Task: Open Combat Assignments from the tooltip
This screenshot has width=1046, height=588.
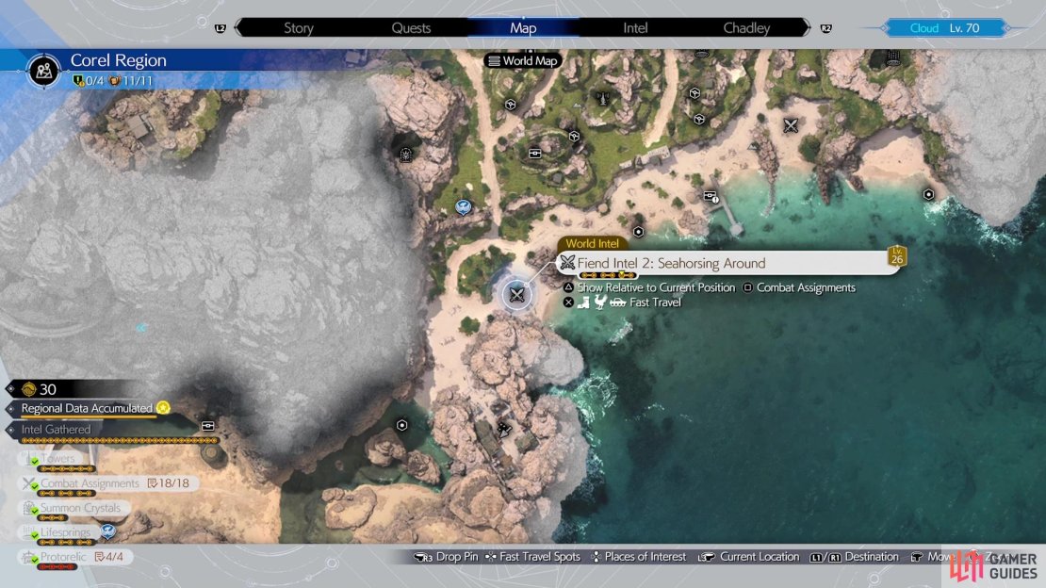Action: [x=805, y=287]
